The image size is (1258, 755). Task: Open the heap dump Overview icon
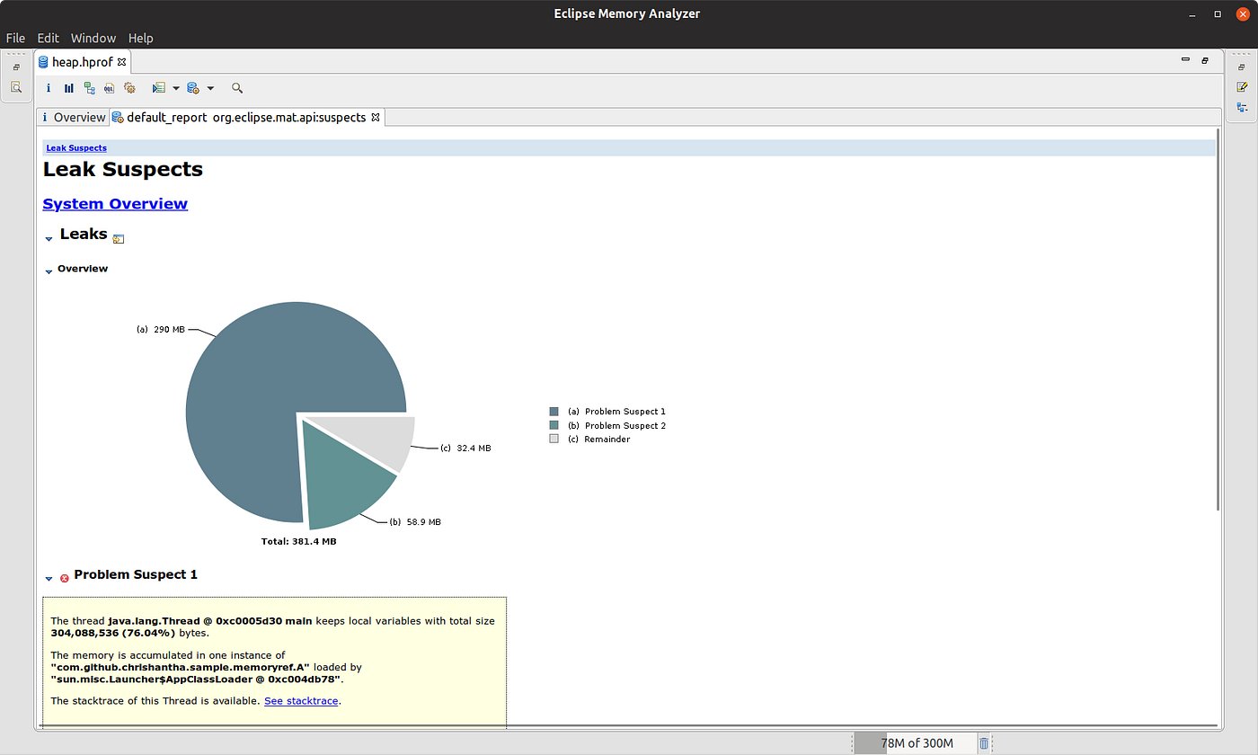pyautogui.click(x=49, y=87)
